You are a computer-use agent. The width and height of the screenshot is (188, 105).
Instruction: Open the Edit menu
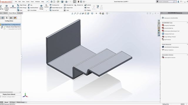[20, 2]
